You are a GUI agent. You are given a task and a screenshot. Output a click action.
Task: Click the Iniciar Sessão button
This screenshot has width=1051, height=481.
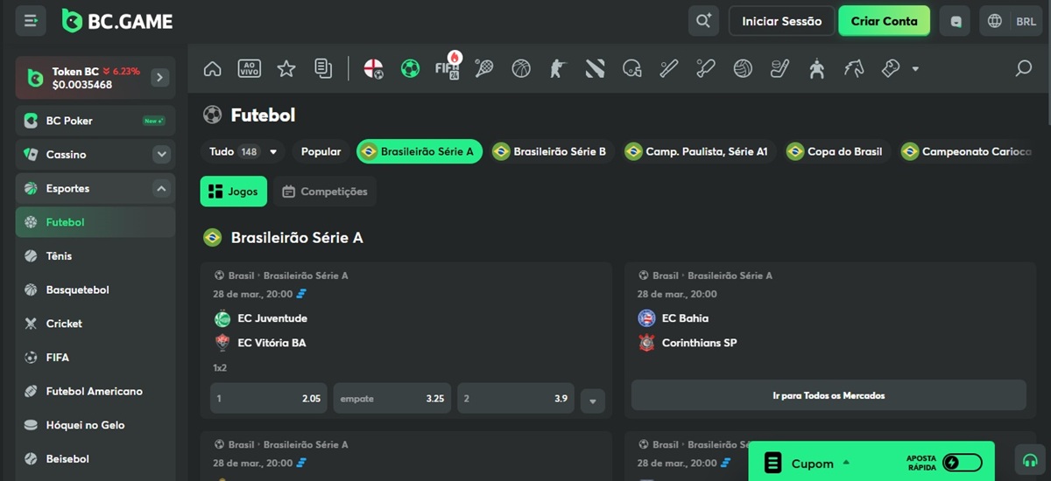pyautogui.click(x=781, y=21)
